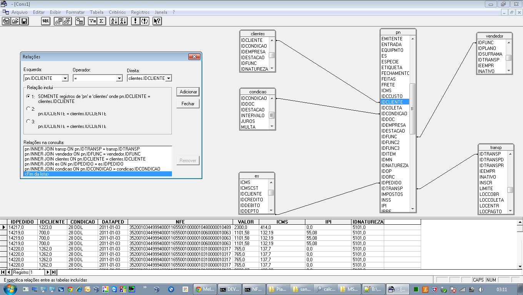Select relation option 1 radio button
The height and width of the screenshot is (295, 523).
click(x=28, y=96)
